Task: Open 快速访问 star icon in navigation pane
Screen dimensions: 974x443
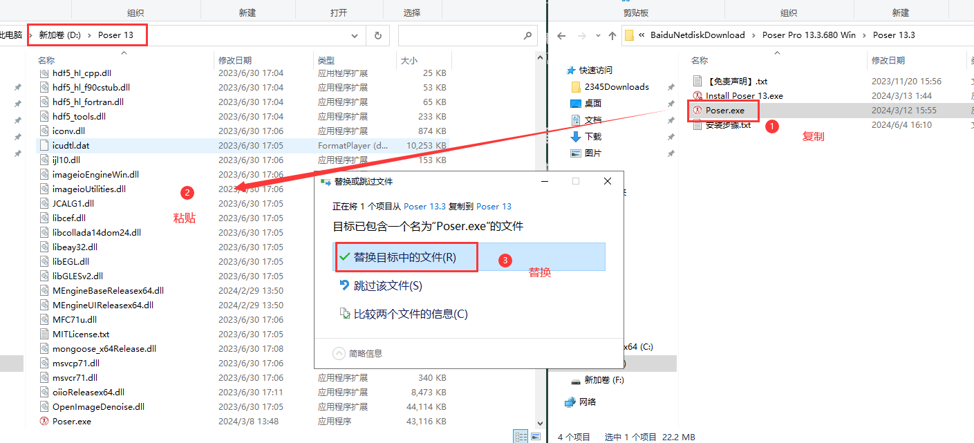Action: point(571,70)
